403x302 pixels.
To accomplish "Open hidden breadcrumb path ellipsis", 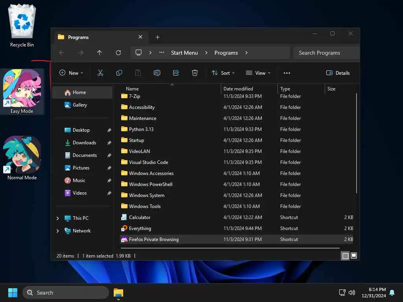I will pyautogui.click(x=162, y=52).
